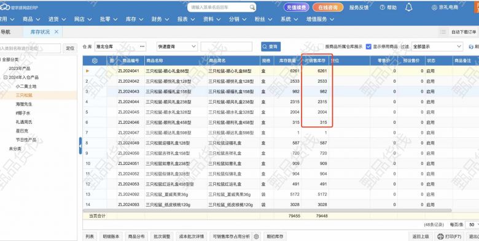This screenshot has width=479, height=241.
Task: Click the list icon beside 自动下载订单
Action: 443,32
